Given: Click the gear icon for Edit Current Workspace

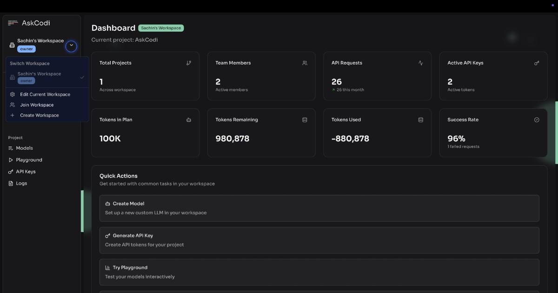Looking at the screenshot, I should (x=13, y=94).
